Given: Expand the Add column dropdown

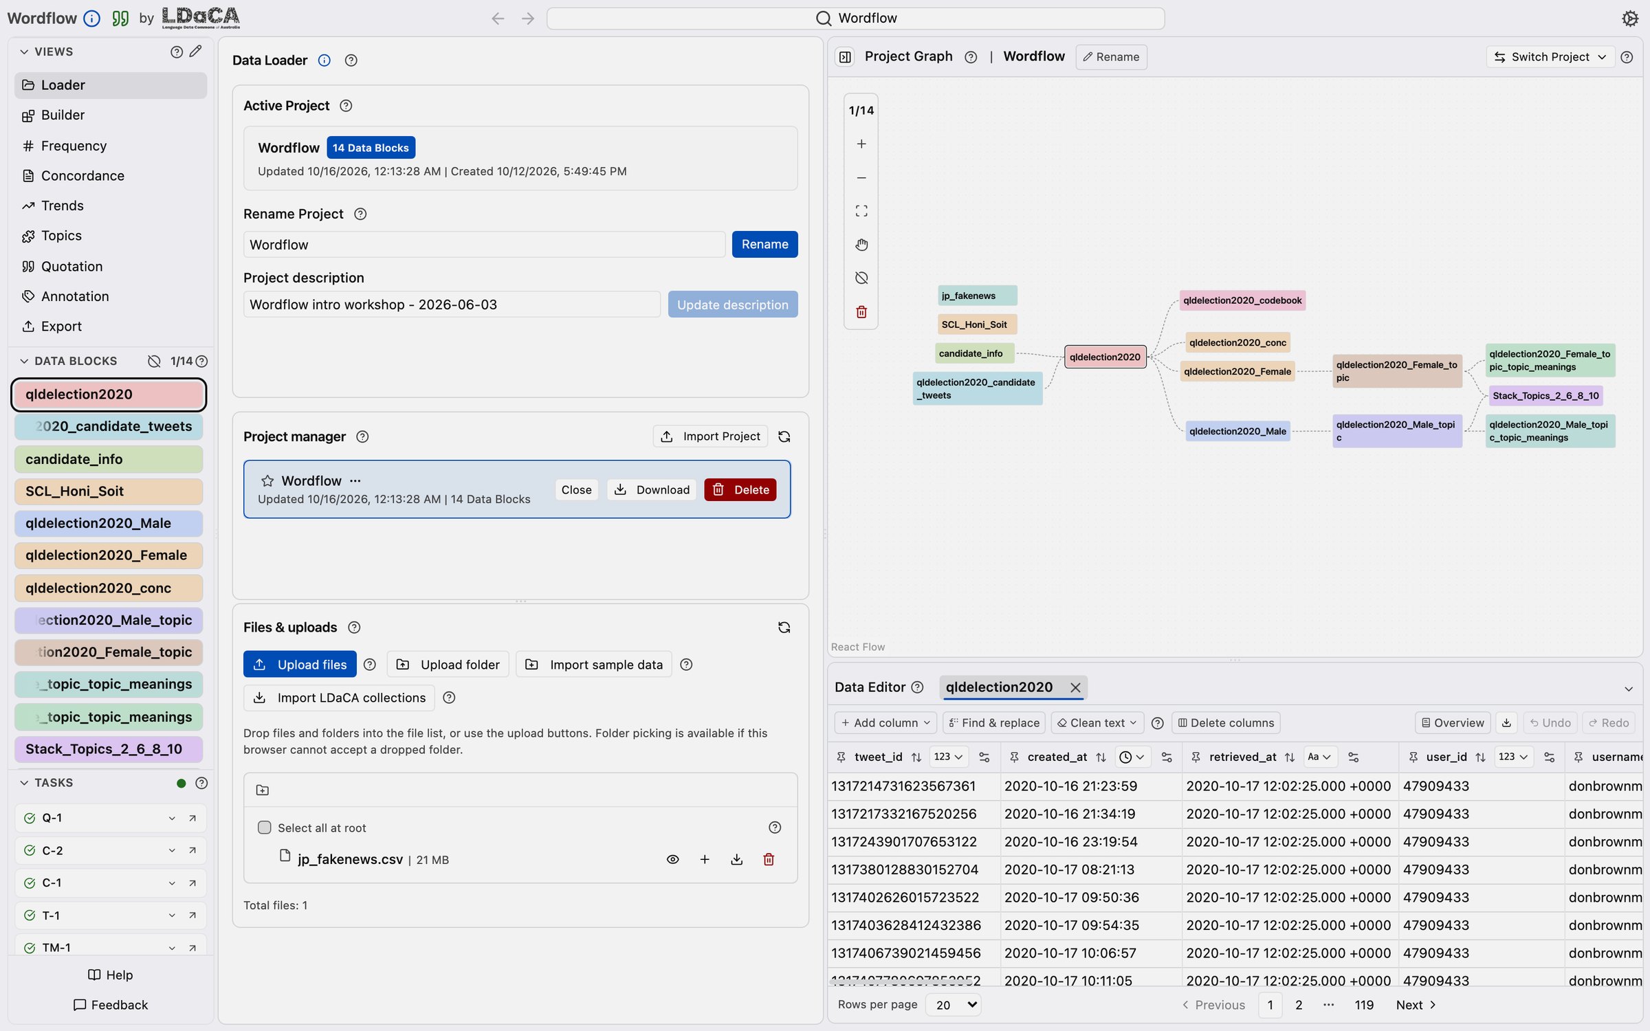Looking at the screenshot, I should [x=885, y=722].
